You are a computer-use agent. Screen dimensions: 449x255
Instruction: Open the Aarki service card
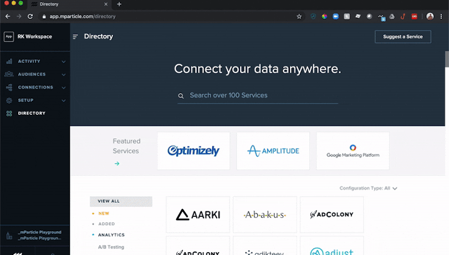(198, 215)
